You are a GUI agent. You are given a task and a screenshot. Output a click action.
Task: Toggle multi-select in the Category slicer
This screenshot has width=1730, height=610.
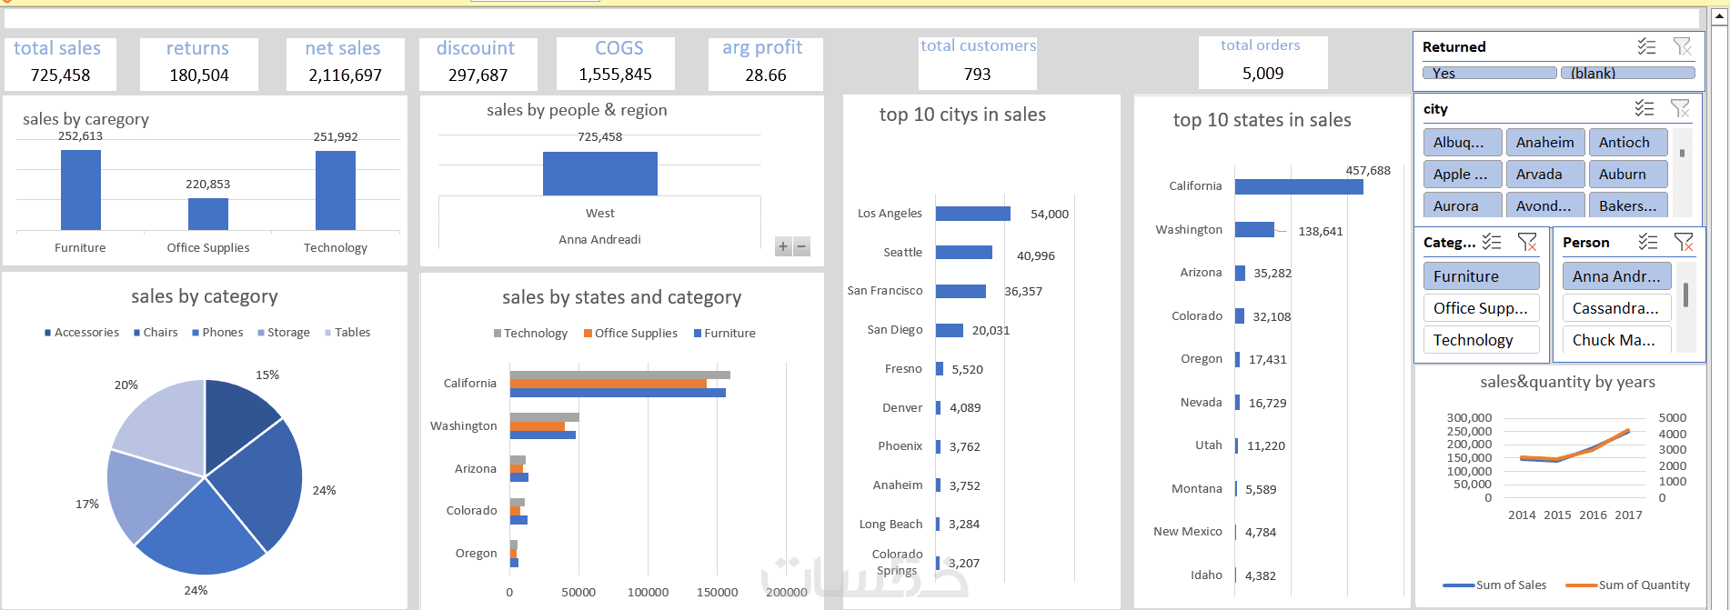pyautogui.click(x=1492, y=242)
